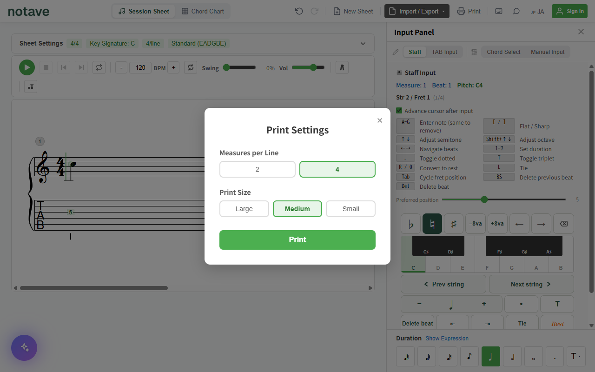Undo the last action
The image size is (595, 372).
(x=299, y=11)
